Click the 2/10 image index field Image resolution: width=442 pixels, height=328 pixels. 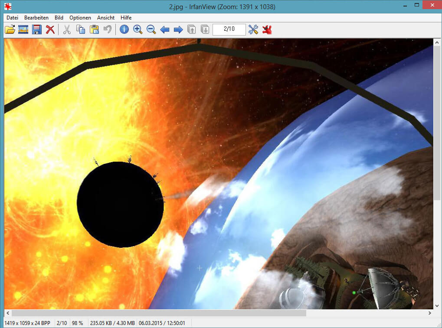[229, 29]
